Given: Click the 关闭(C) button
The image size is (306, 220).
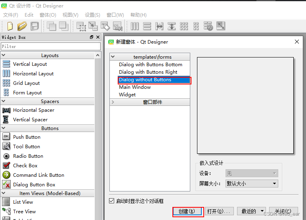Looking at the screenshot, I should tap(283, 211).
